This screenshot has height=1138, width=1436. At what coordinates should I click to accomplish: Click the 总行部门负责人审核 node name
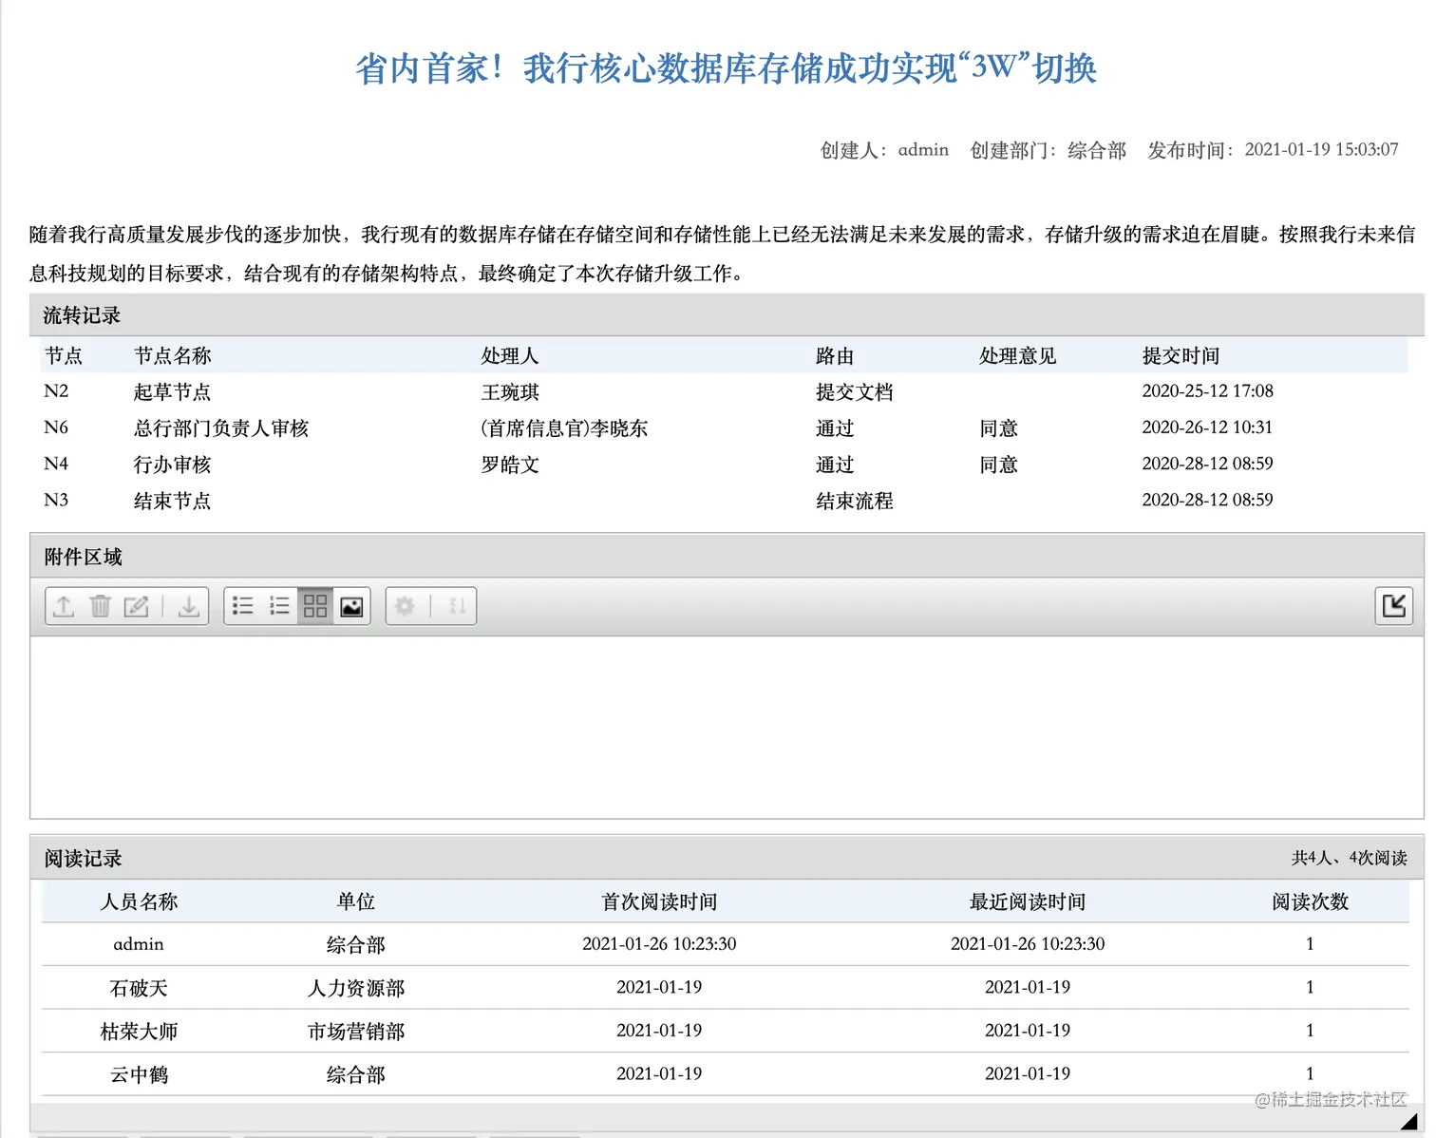221,428
